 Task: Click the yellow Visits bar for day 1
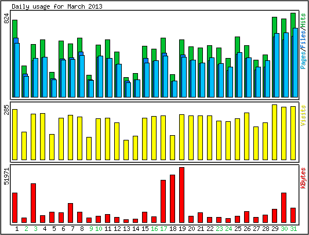(x=14, y=135)
